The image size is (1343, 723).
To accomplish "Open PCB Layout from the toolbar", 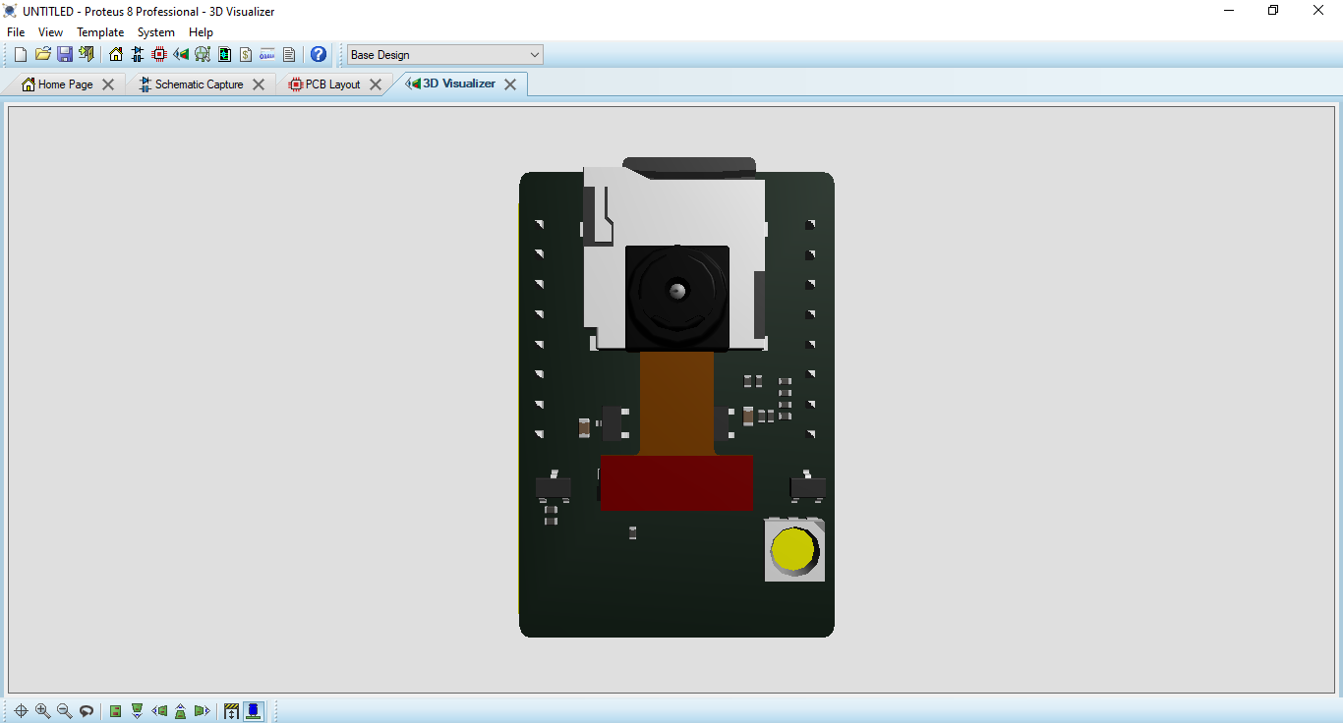I will coord(158,54).
